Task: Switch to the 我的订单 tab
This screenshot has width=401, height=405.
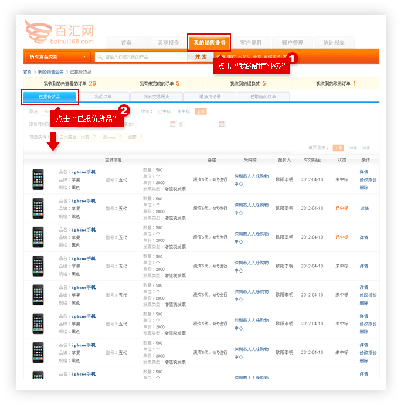Action: click(103, 97)
